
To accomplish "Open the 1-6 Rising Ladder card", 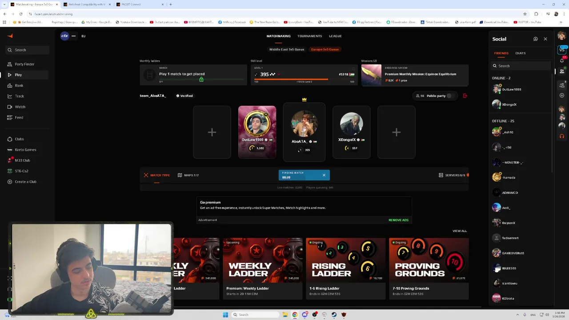I will [x=346, y=268].
